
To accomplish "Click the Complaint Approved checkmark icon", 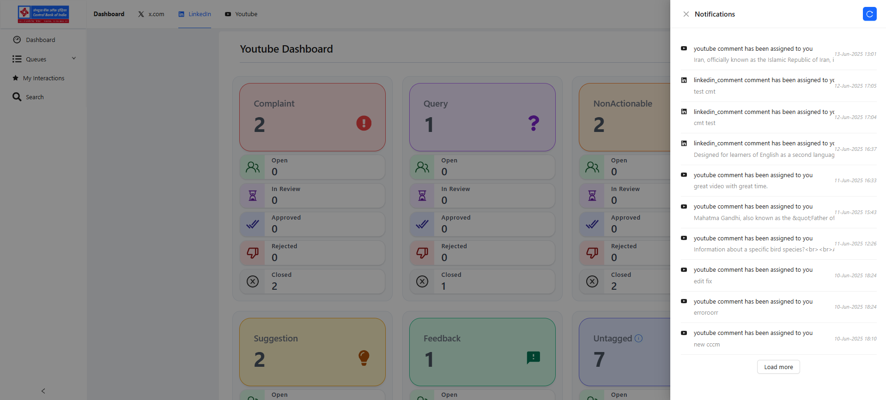I will [253, 224].
